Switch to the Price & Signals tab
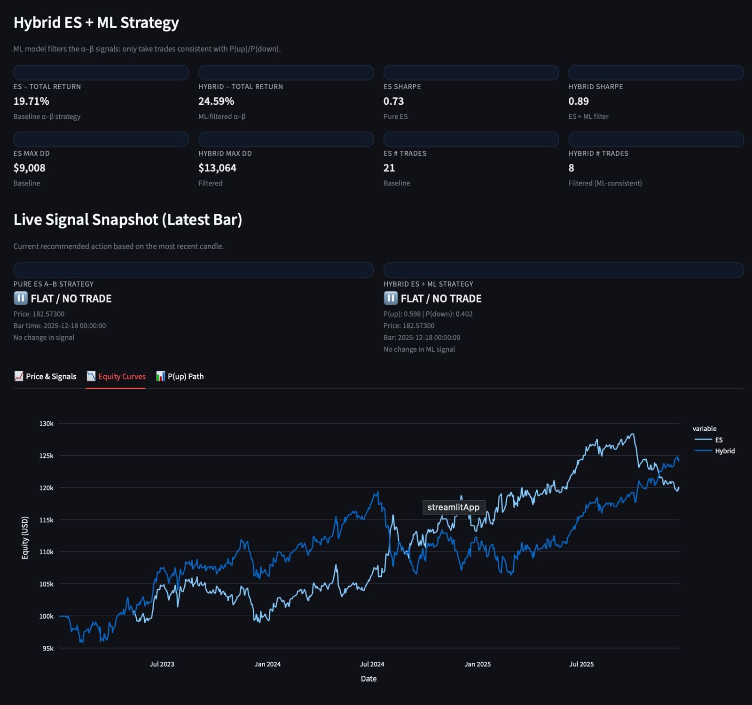The height and width of the screenshot is (705, 752). coord(51,376)
